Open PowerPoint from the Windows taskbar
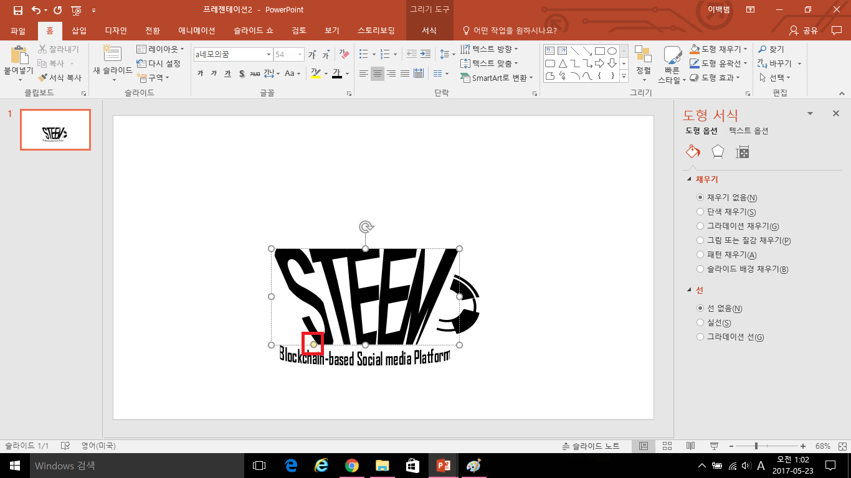Screen dimensions: 851x478 (444, 465)
